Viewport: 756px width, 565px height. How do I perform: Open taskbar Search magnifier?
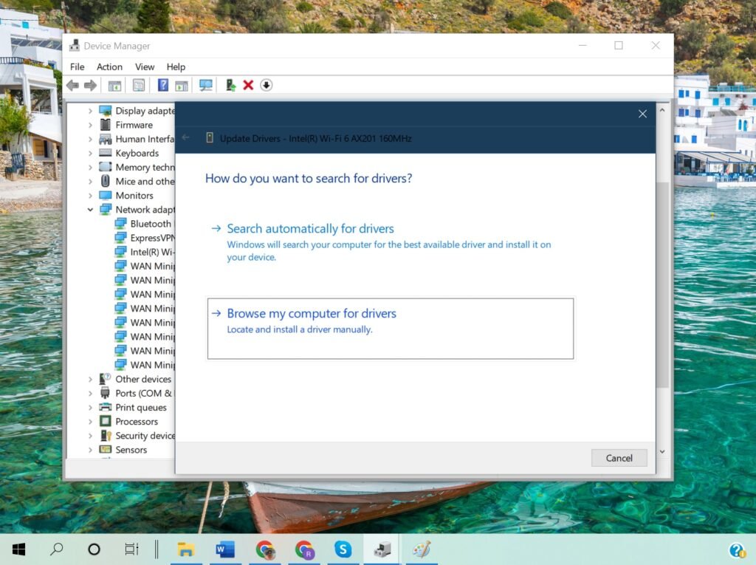point(56,549)
